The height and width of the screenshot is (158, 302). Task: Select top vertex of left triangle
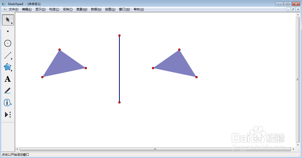[59, 50]
